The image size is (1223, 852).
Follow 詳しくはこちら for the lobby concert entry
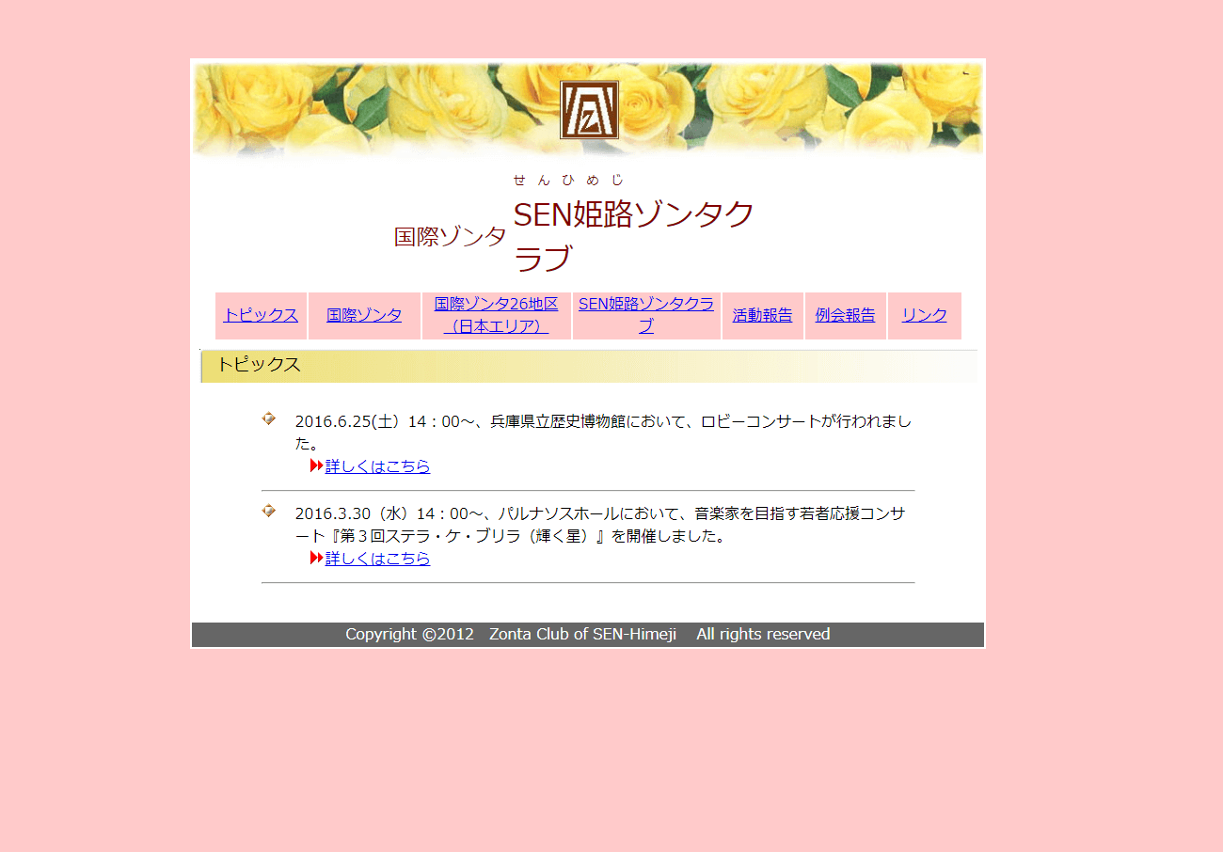pyautogui.click(x=378, y=465)
